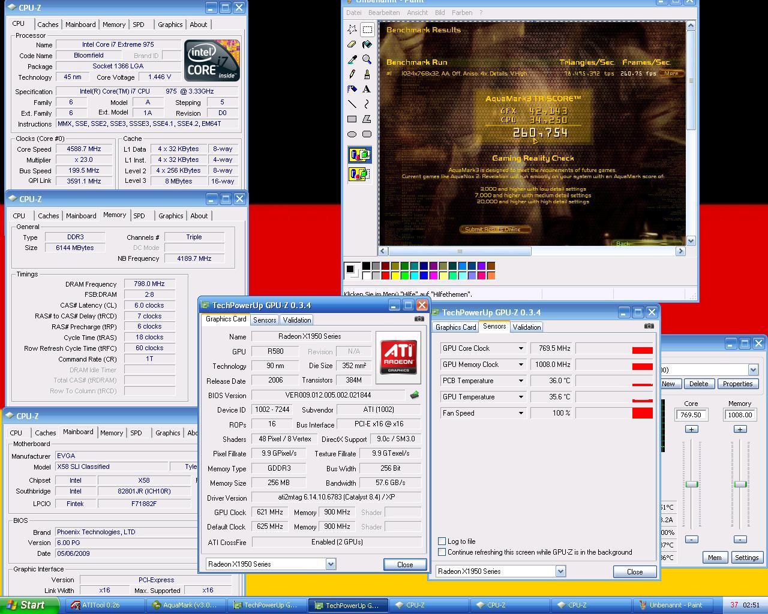Viewport: 768px width, 614px height.
Task: Open card selector dropdown in GPU-Z Graphics Card window
Action: click(x=331, y=564)
